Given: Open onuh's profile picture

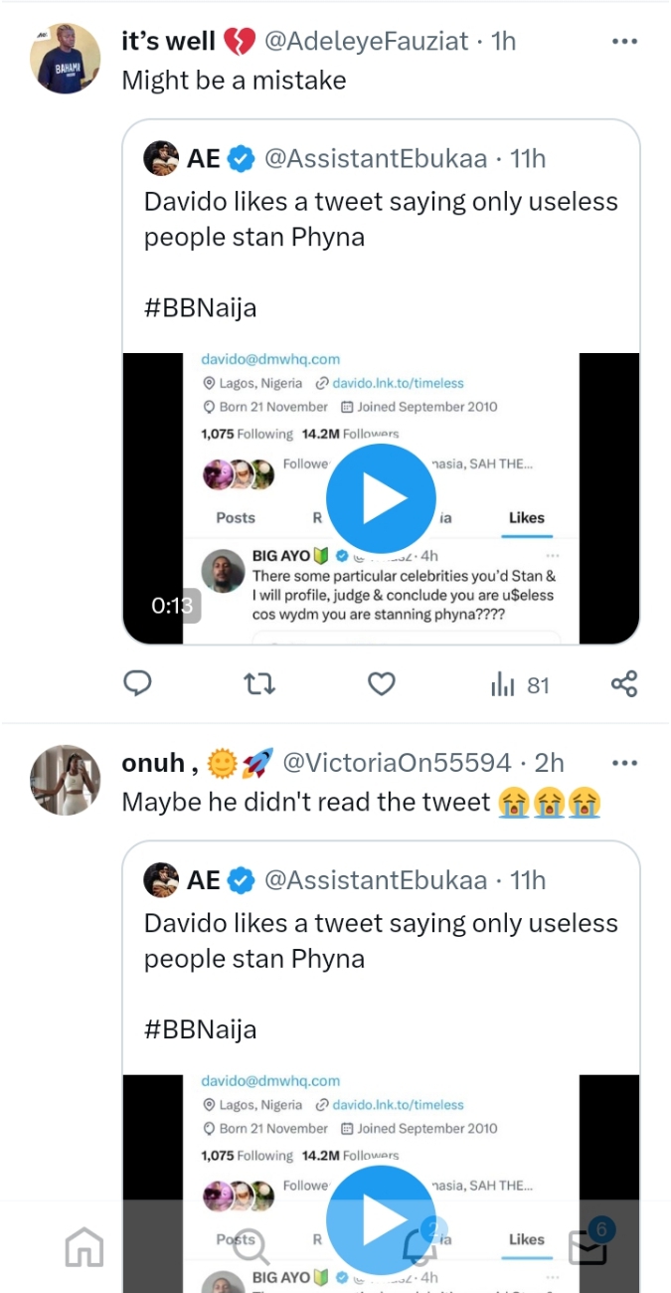Looking at the screenshot, I should click(65, 780).
